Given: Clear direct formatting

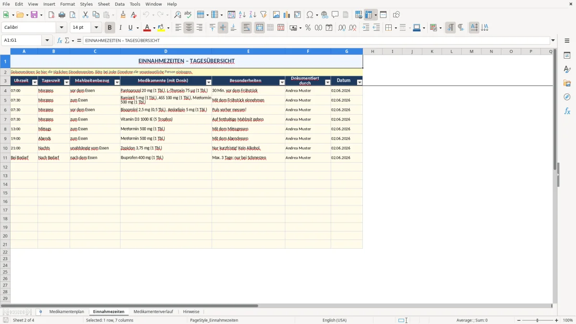Looking at the screenshot, I should (x=134, y=15).
